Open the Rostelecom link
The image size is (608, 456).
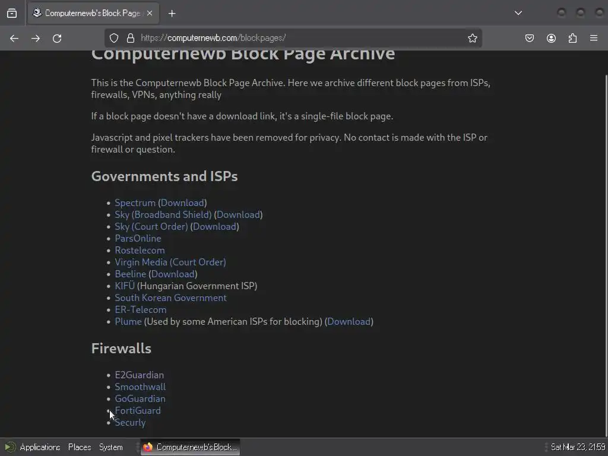point(140,251)
